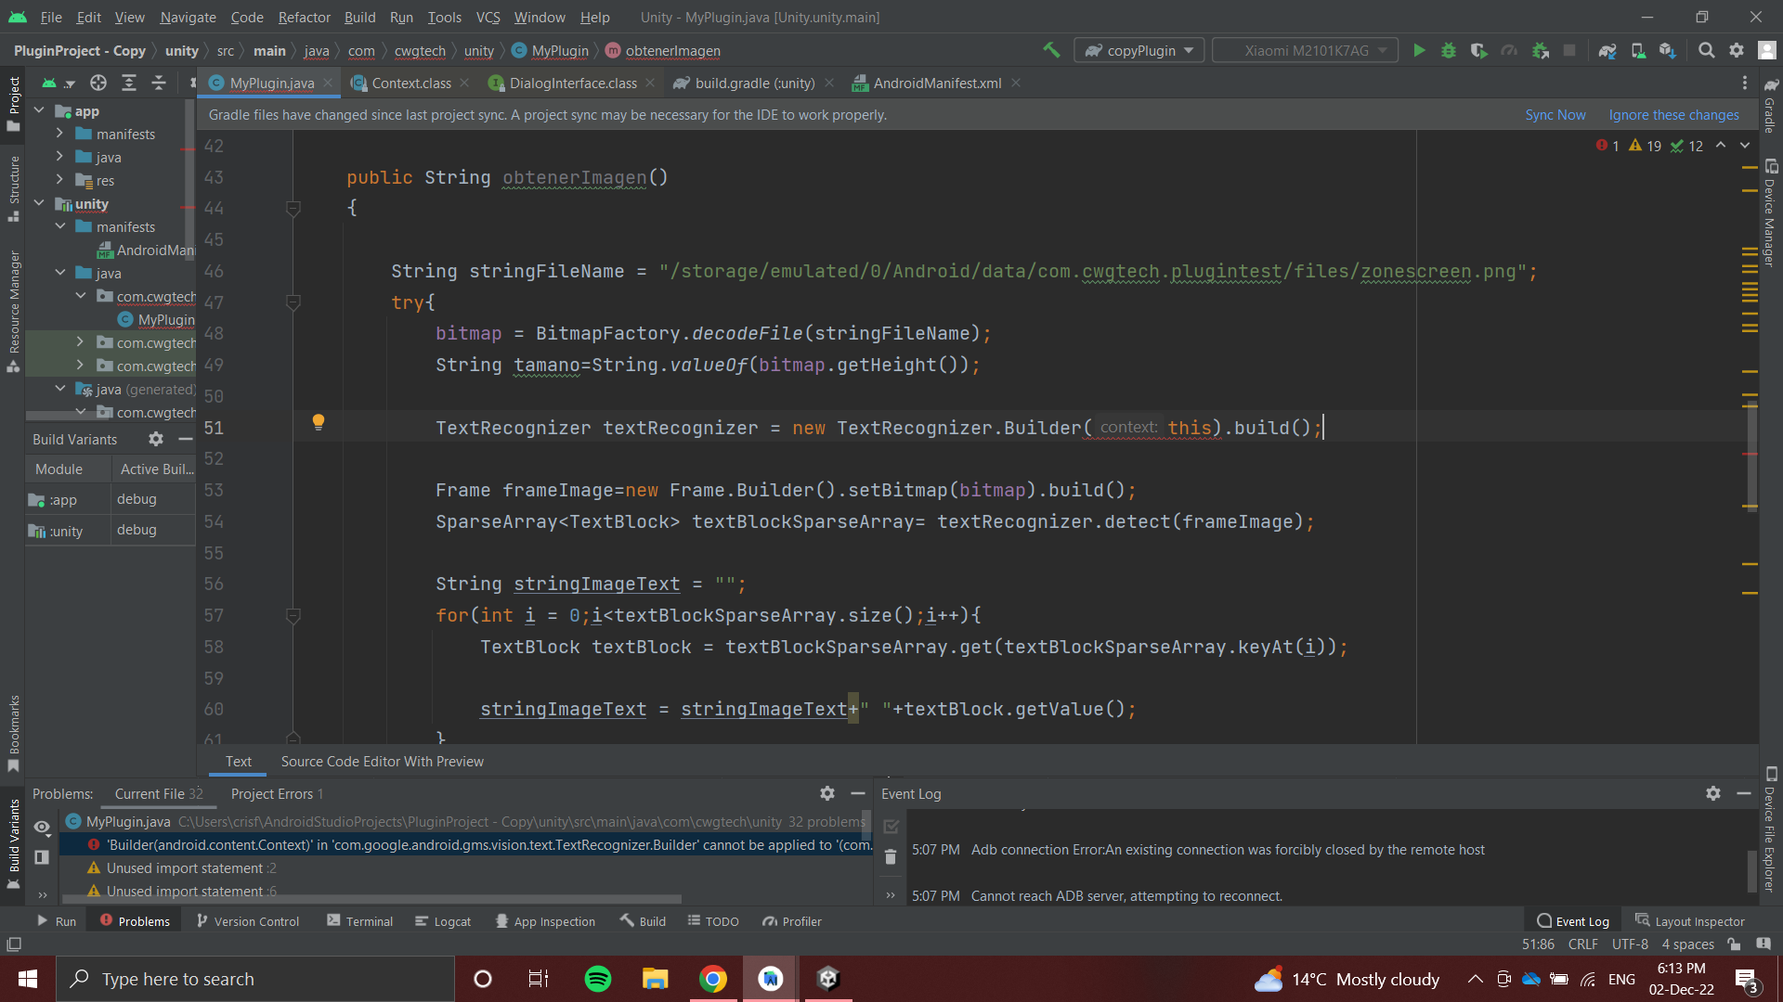Click the Logcat tab at bottom
1783x1002 pixels.
tap(450, 921)
